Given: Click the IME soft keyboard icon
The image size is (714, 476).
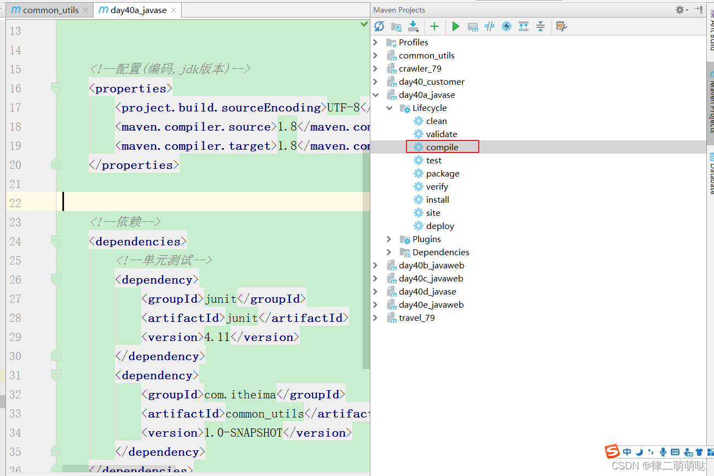Looking at the screenshot, I should pos(675,452).
